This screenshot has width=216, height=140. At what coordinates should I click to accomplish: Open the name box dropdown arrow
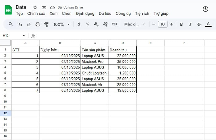24,36
